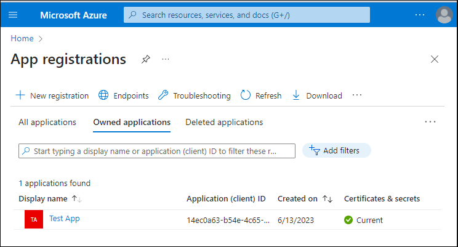Open Troubleshooting

click(x=195, y=95)
